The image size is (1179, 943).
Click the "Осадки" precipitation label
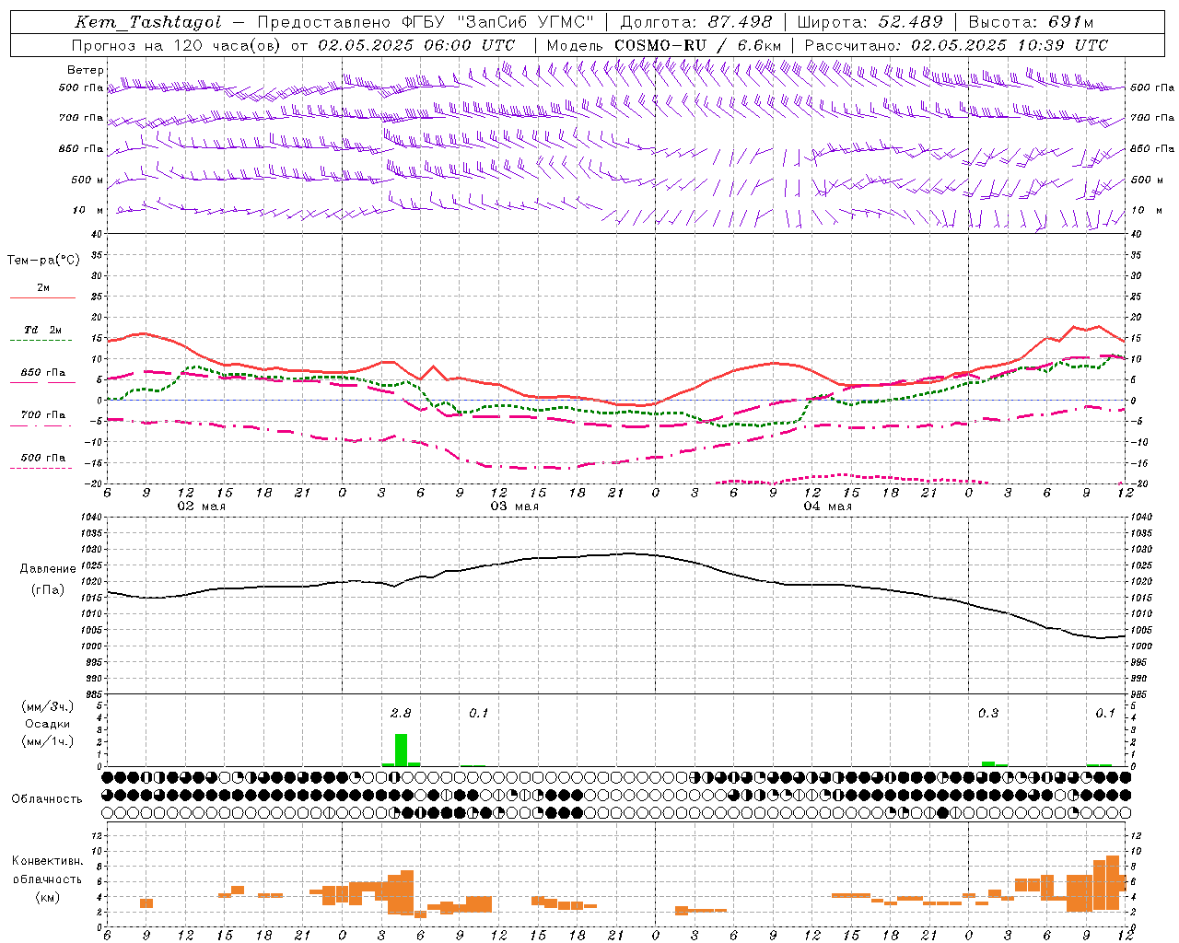[x=47, y=724]
